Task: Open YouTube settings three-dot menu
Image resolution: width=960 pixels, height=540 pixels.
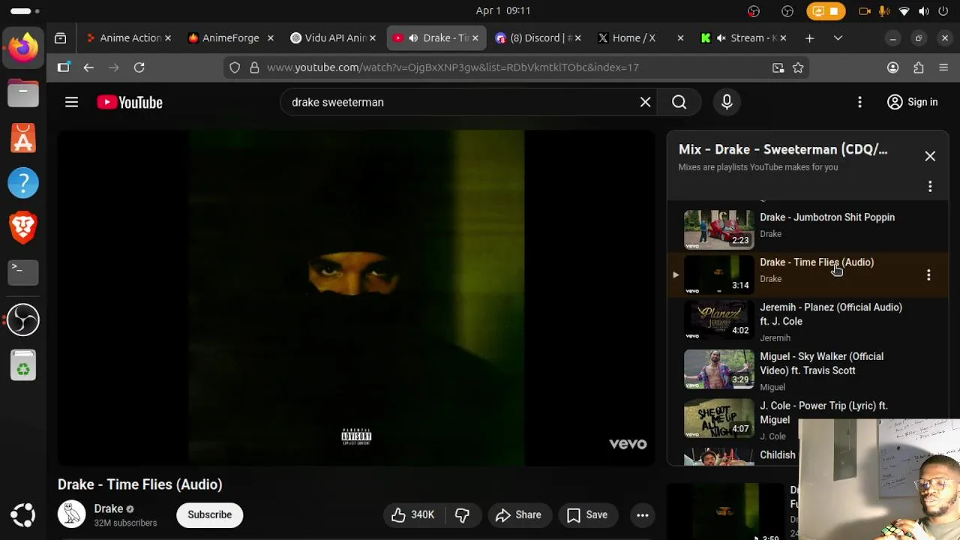Action: [859, 102]
